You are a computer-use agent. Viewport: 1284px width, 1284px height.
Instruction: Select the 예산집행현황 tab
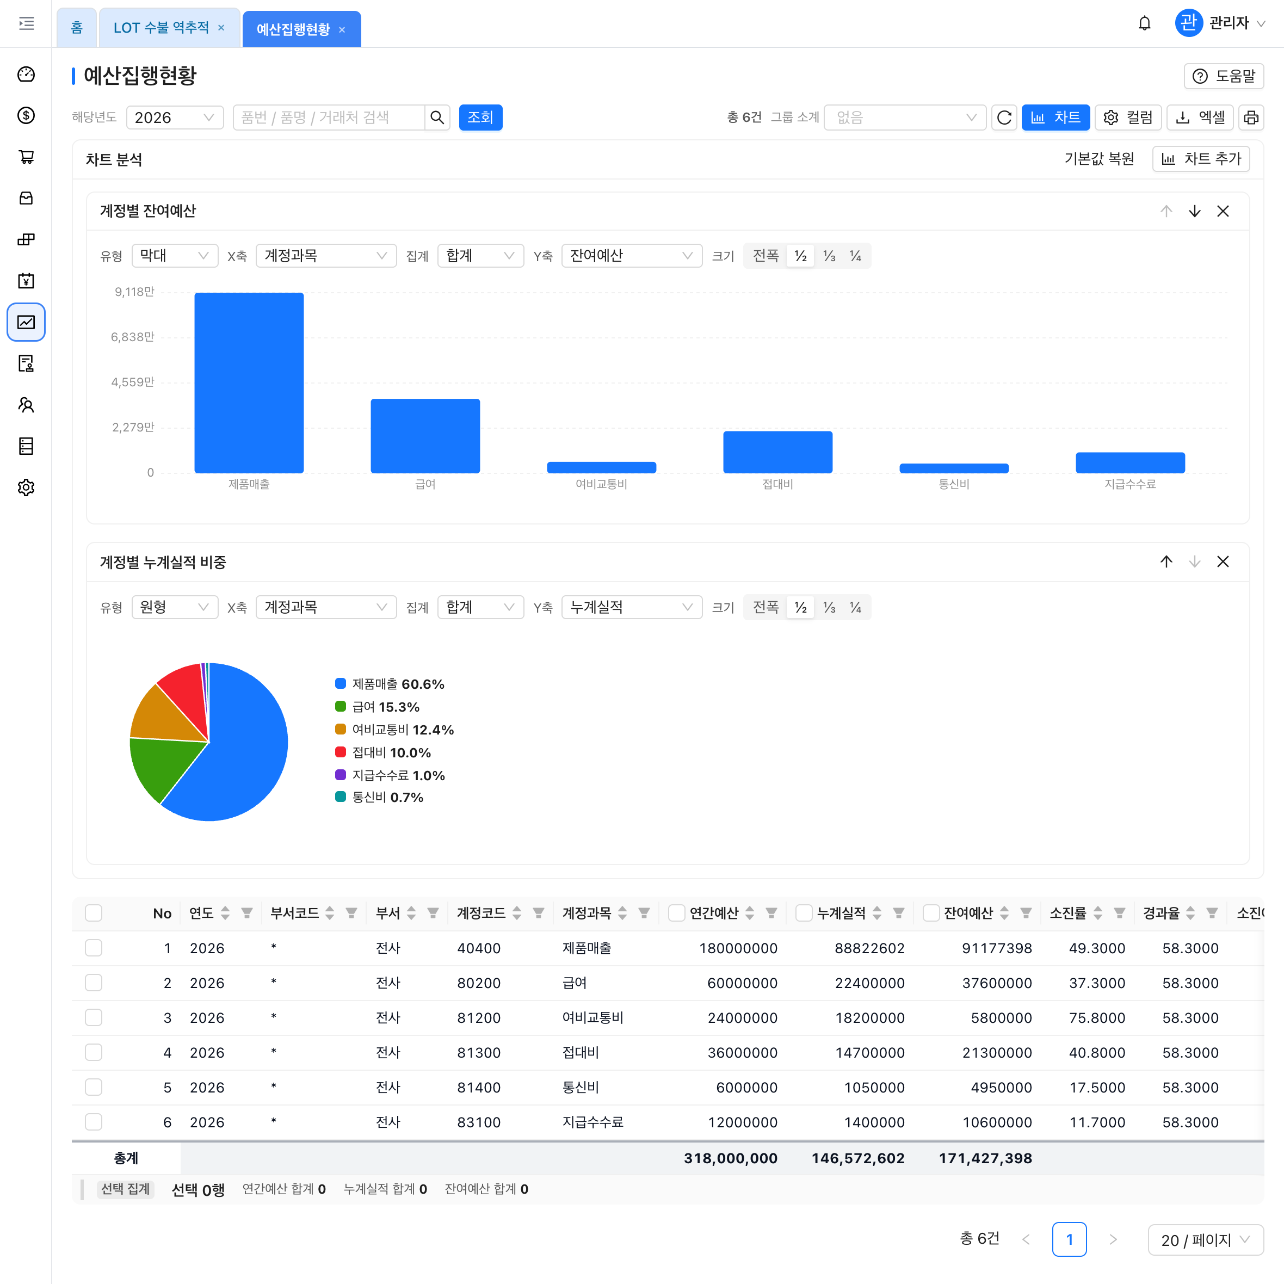[x=293, y=30]
